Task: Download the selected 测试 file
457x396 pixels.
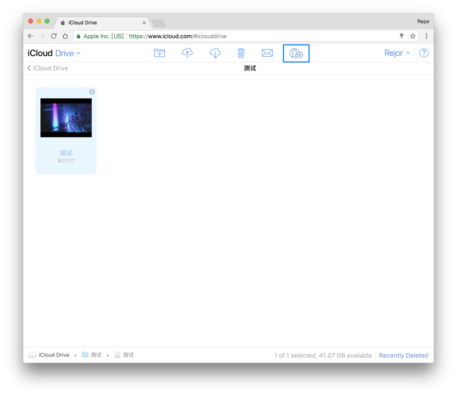Action: (215, 53)
